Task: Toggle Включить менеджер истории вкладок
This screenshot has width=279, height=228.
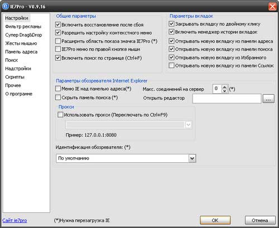Action: (x=171, y=32)
